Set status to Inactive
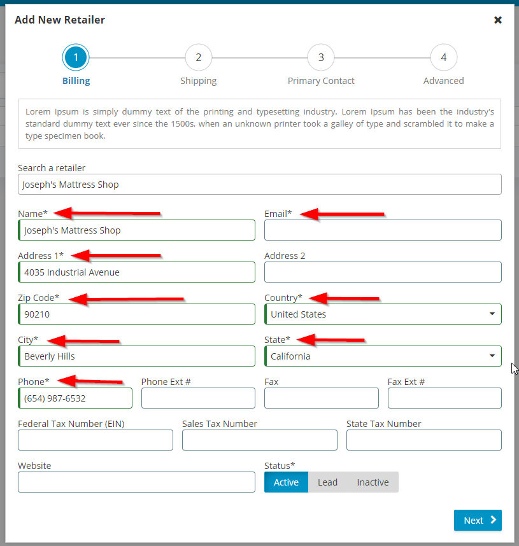The height and width of the screenshot is (546, 519). [x=373, y=482]
